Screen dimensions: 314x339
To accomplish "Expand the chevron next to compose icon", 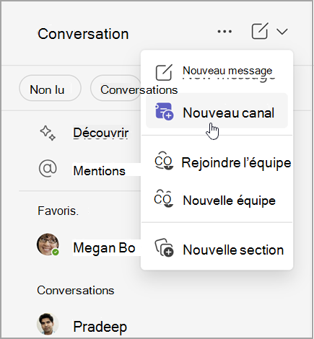I will pyautogui.click(x=282, y=32).
